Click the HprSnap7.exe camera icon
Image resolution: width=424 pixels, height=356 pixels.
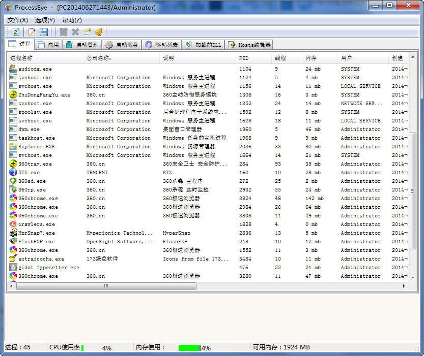point(13,233)
